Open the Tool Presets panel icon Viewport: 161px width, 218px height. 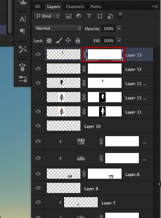(23, 49)
